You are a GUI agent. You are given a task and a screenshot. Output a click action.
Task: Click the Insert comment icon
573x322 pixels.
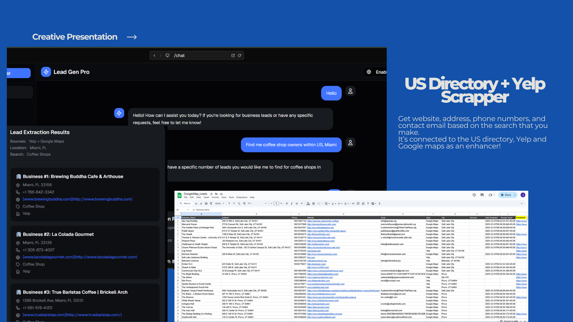358,203
